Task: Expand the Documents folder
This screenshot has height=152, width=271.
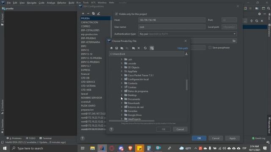Action: (122, 99)
